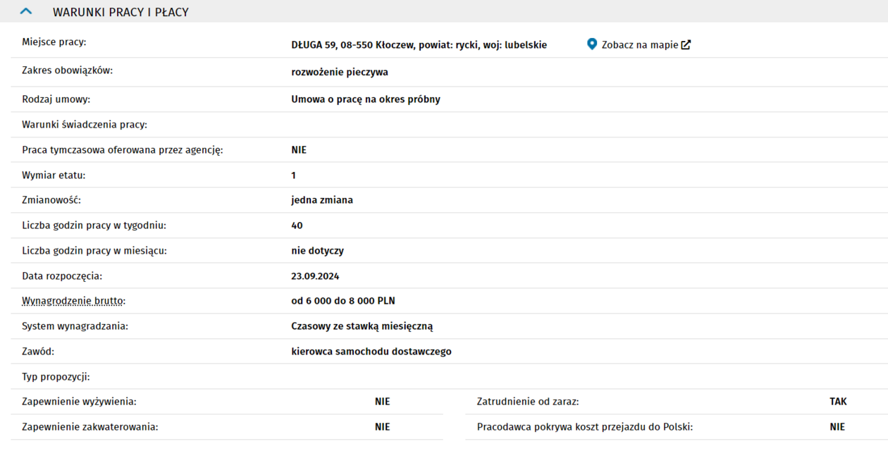This screenshot has width=888, height=458.
Task: Click the NIE value for travel cost coverage
Action: (x=837, y=427)
